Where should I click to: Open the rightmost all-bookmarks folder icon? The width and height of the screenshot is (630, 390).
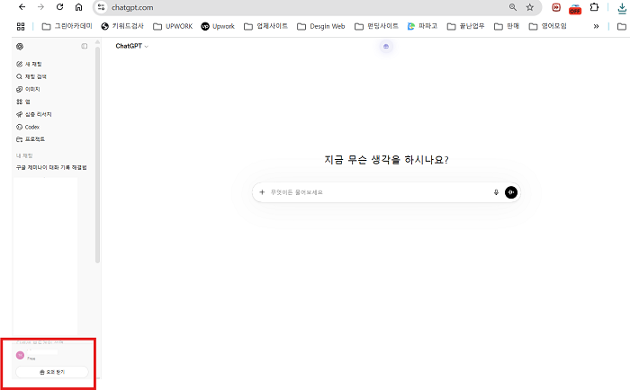[x=622, y=26]
